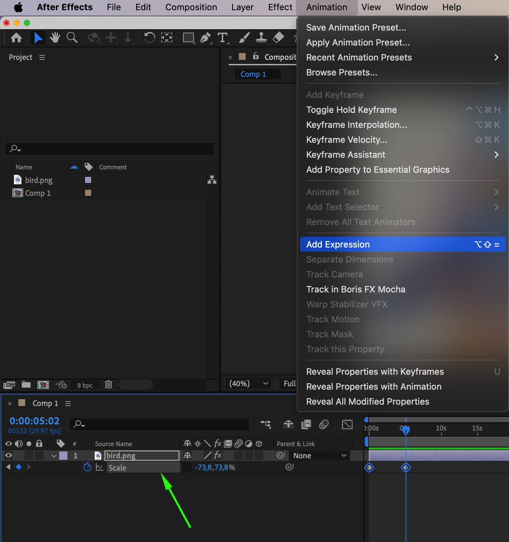Enable Frame Blending for timeline layers
509x542 pixels.
pyautogui.click(x=306, y=424)
